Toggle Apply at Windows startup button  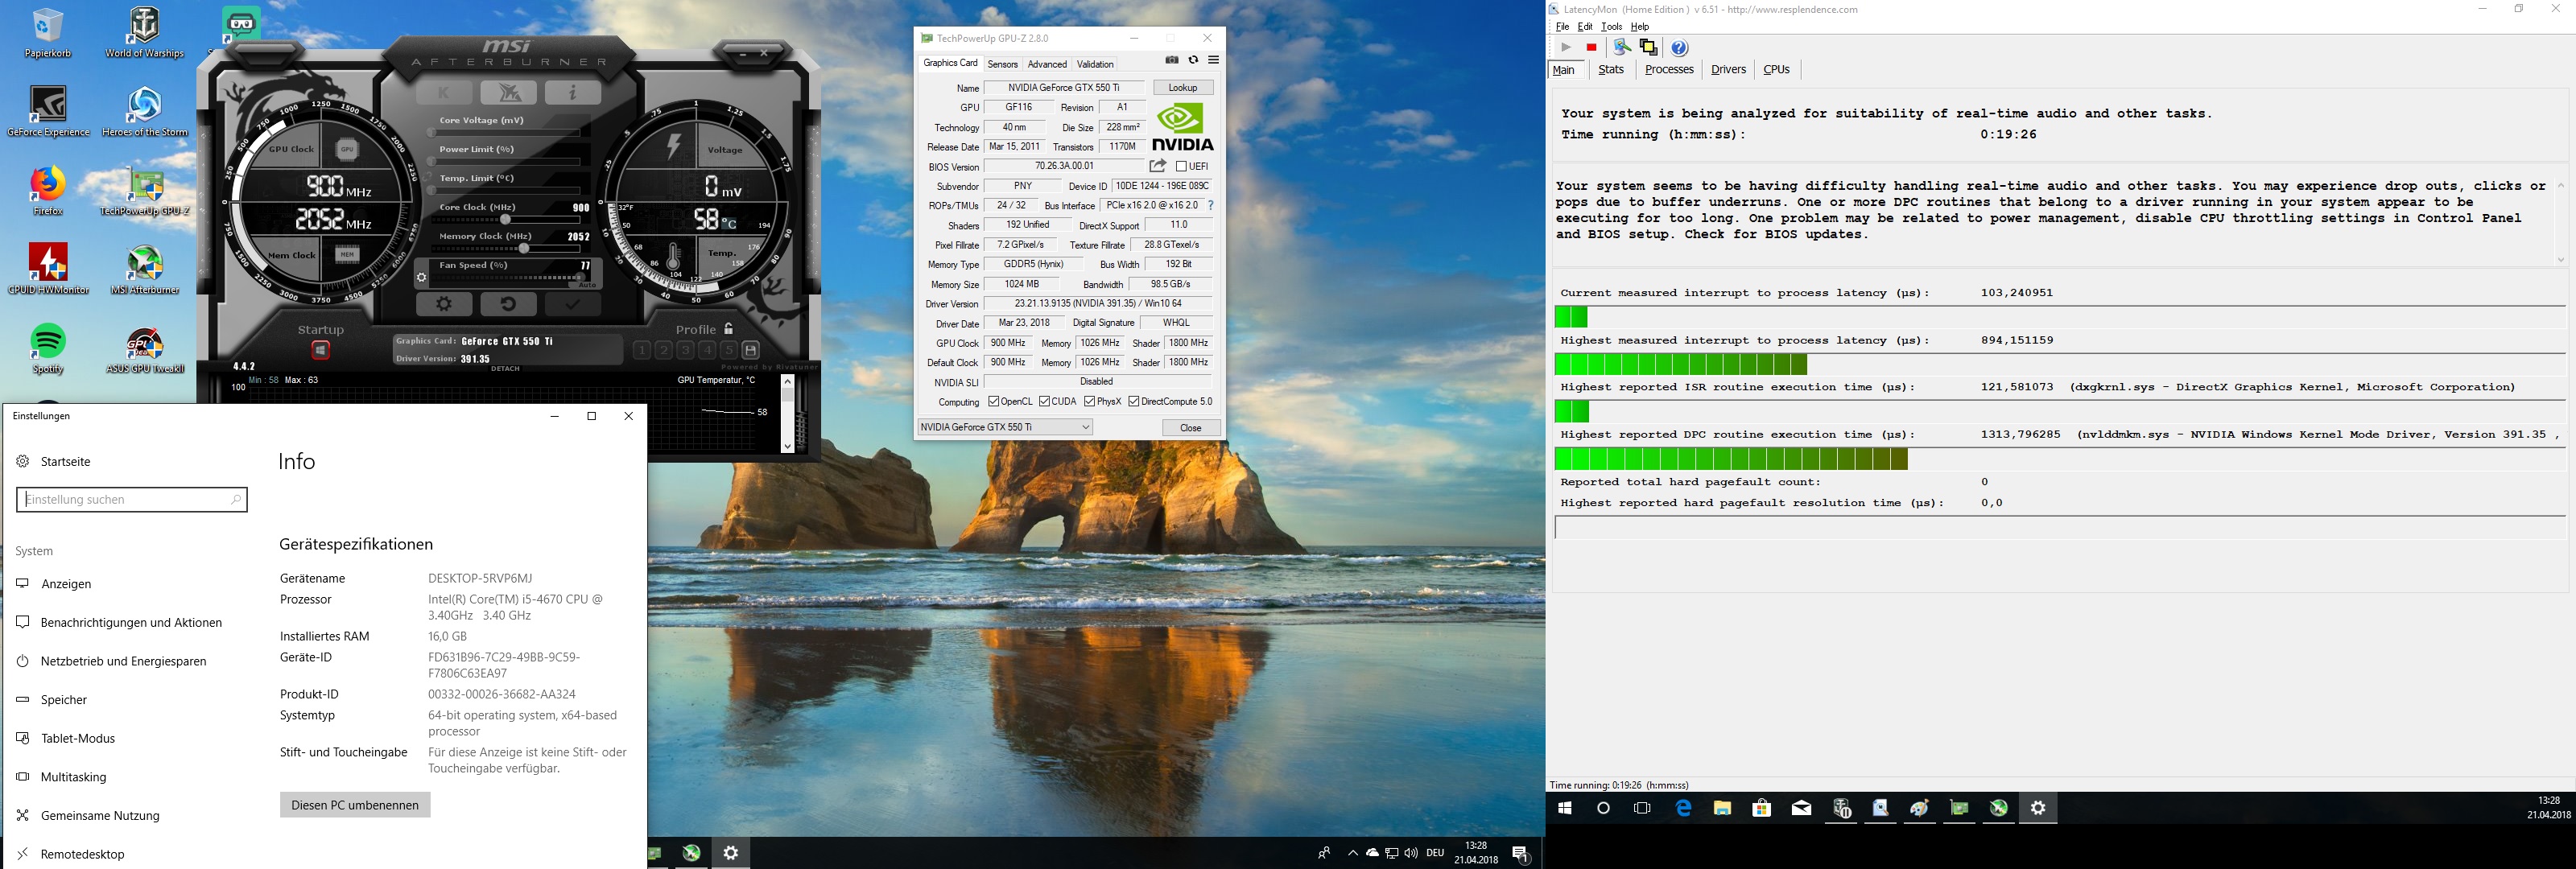pyautogui.click(x=320, y=350)
